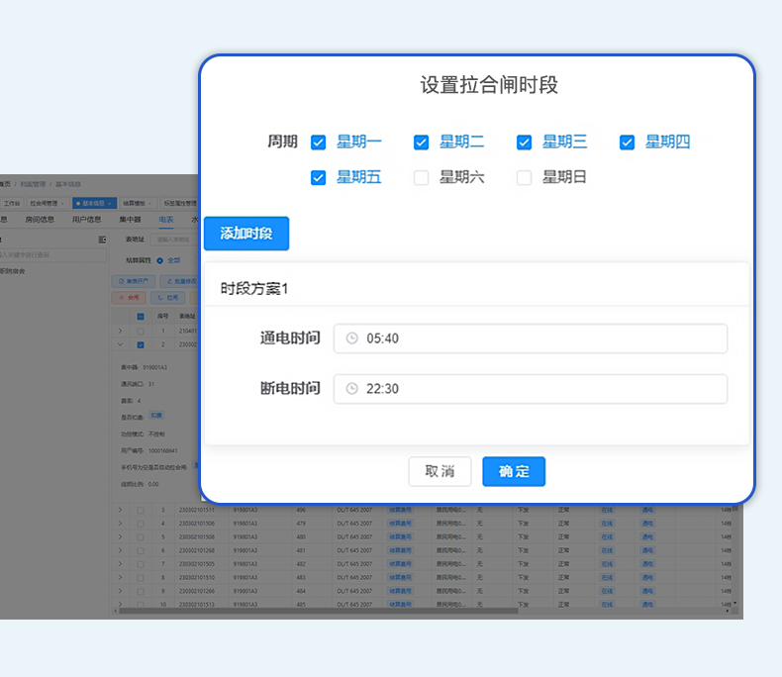Click the clock icon in 断电时间 field
Screen dimensions: 782x677
[x=351, y=389]
